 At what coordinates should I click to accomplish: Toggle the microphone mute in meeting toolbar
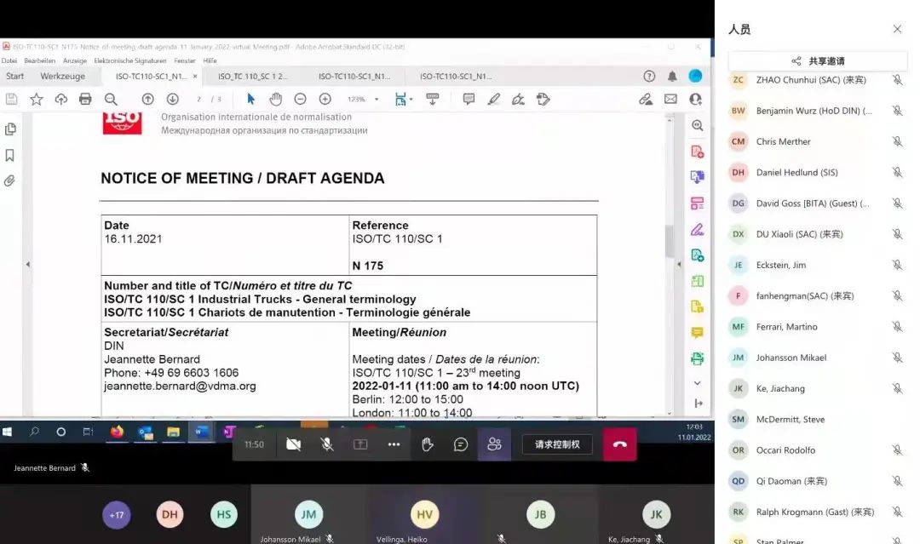tap(327, 444)
